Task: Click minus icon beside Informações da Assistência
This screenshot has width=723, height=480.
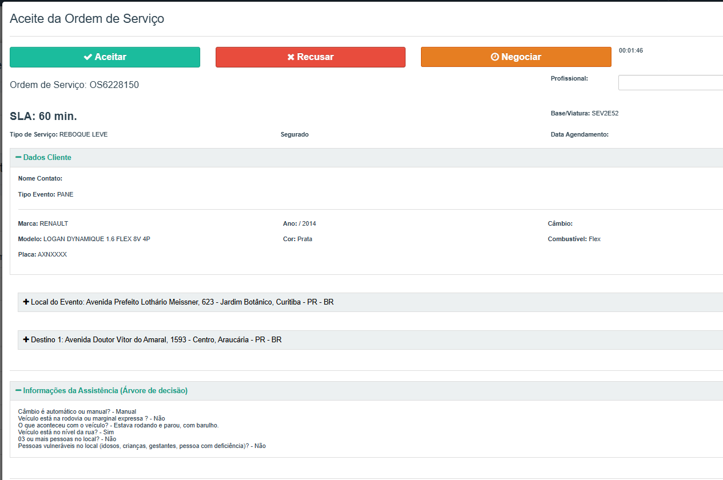Action: tap(18, 391)
